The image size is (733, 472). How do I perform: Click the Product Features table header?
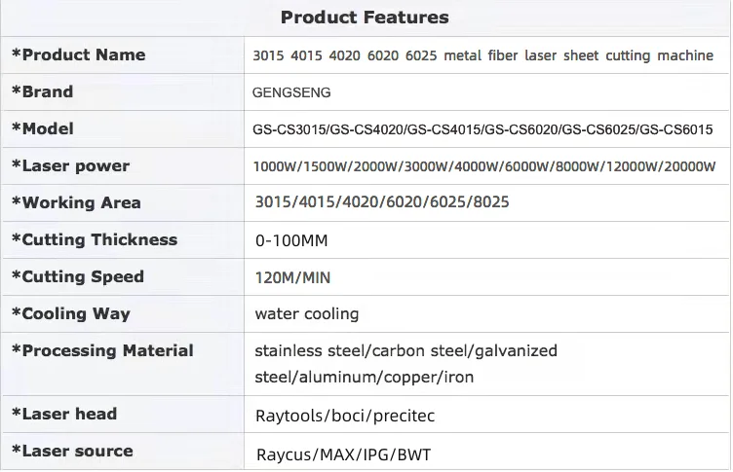(x=365, y=18)
